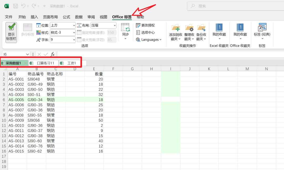Click the formula bar Enter checkmark icon
Image resolution: width=284 pixels, height=170 pixels.
46,54
